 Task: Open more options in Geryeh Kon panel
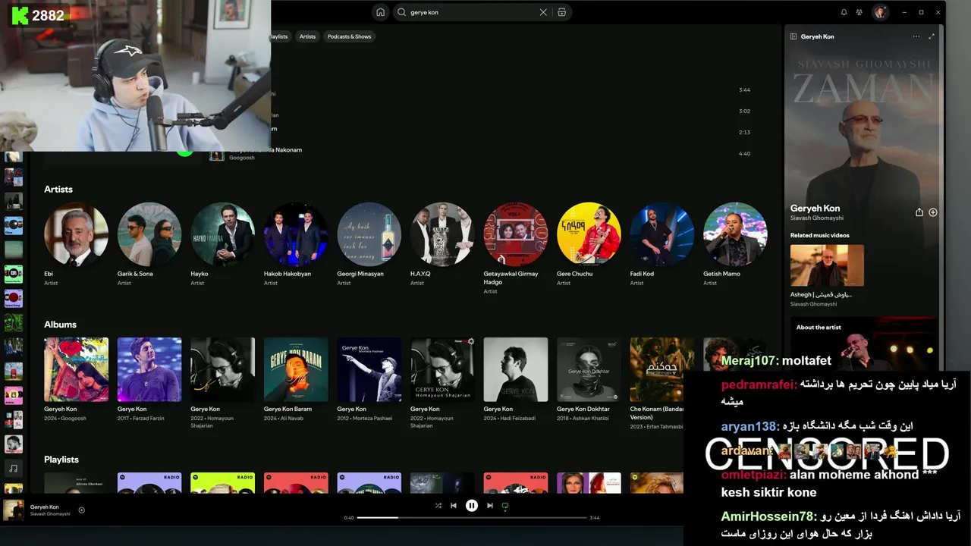click(x=916, y=36)
